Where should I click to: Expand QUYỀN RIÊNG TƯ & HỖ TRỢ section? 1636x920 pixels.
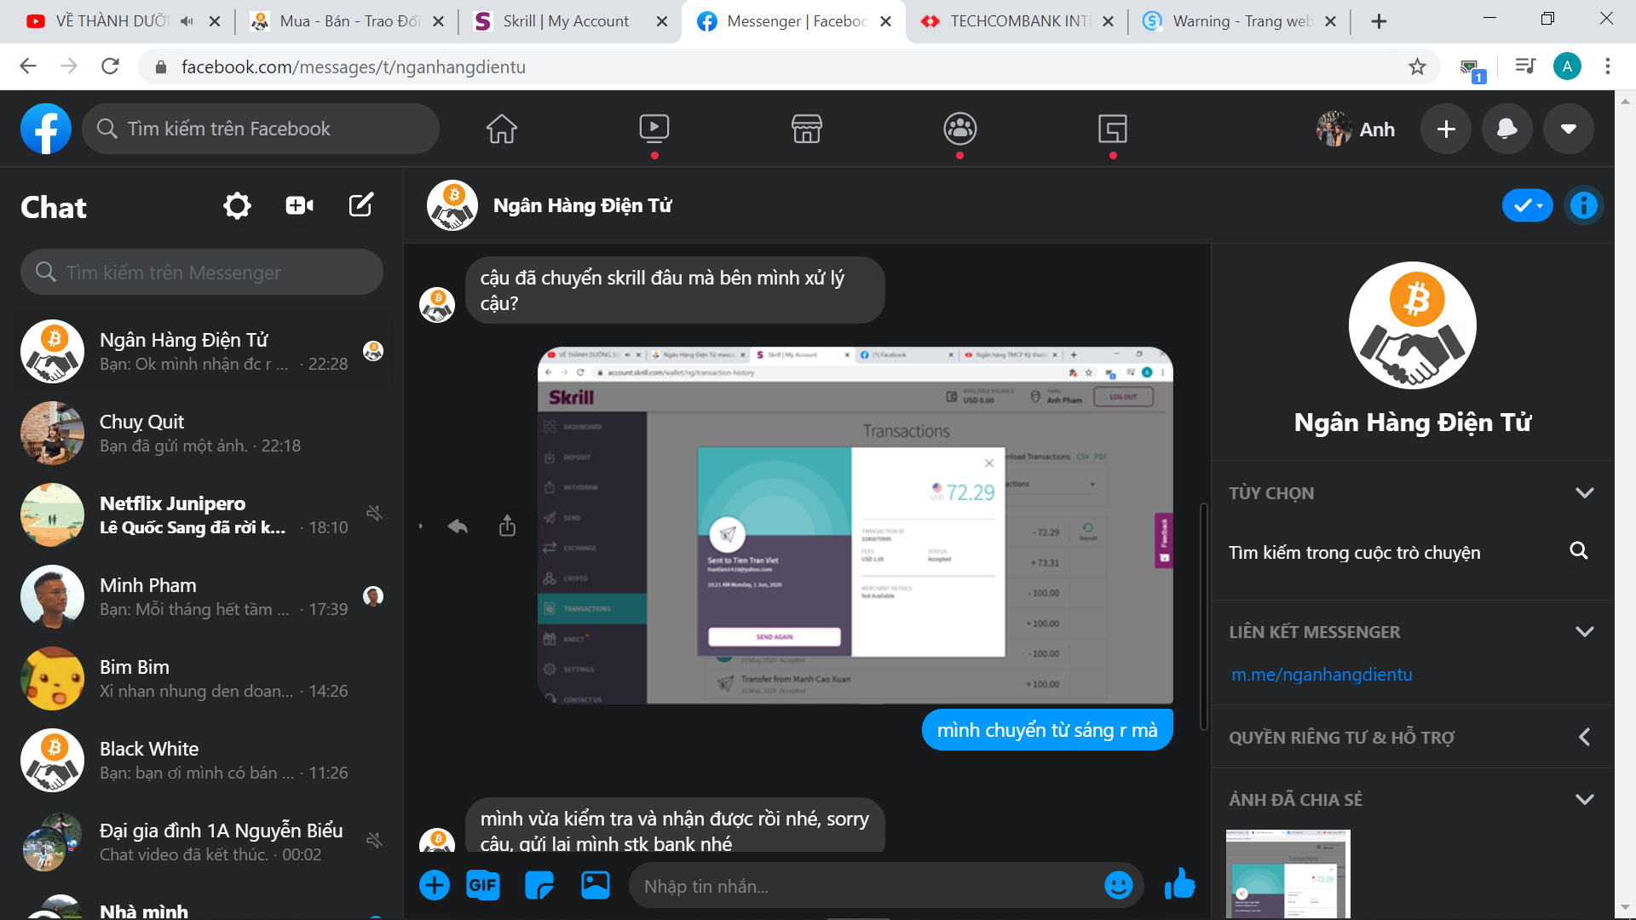tap(1584, 737)
